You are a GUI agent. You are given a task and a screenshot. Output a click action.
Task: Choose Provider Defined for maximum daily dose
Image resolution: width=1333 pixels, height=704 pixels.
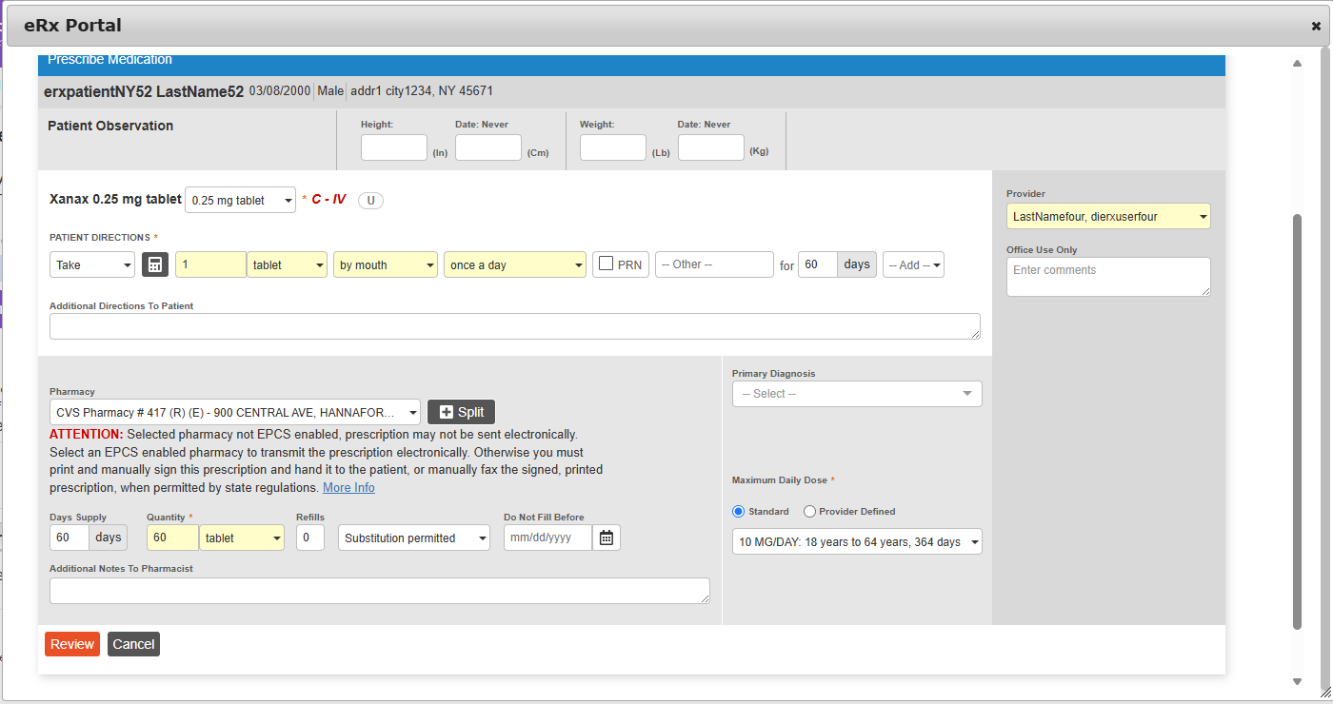(808, 511)
